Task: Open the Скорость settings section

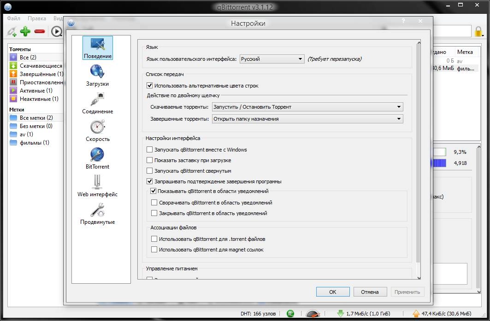Action: click(98, 130)
